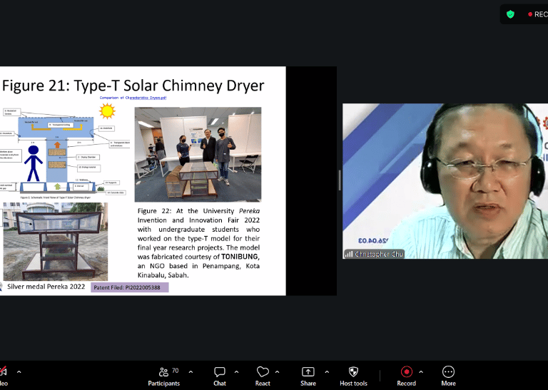548x390 pixels.
Task: Click the Silver medal Pereka 2022 text
Action: [46, 287]
